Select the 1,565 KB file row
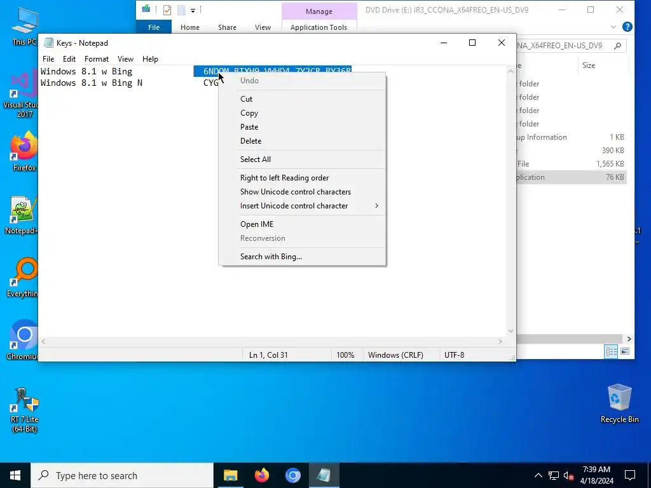This screenshot has width=651, height=488. coord(572,164)
